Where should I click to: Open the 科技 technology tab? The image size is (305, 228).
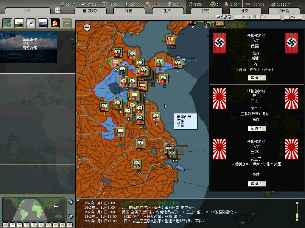click(129, 11)
